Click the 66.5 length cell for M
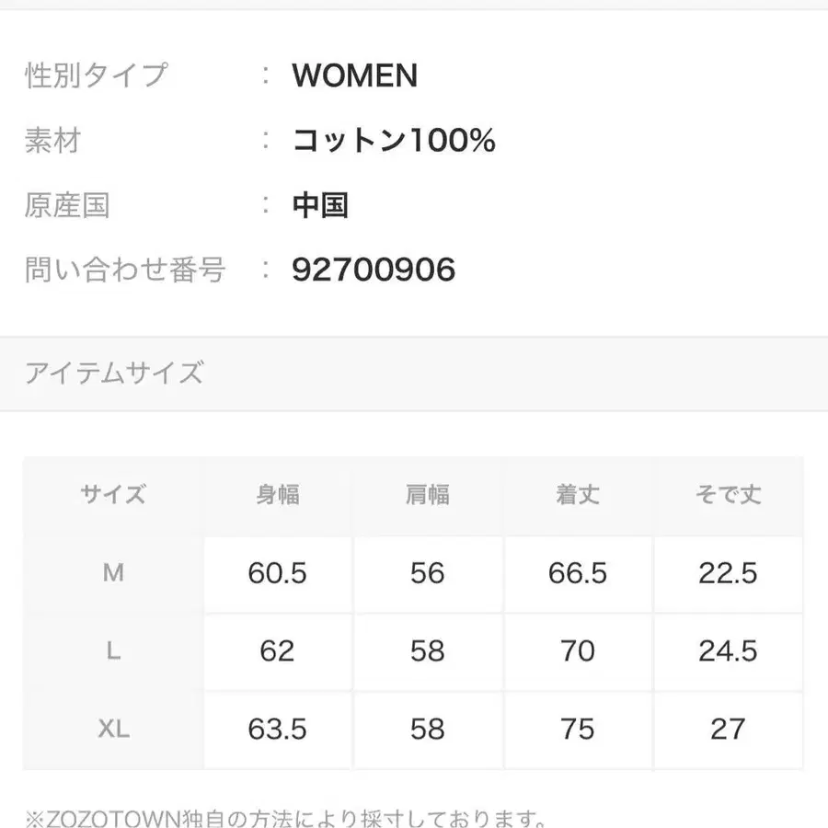The image size is (828, 828). click(x=578, y=573)
